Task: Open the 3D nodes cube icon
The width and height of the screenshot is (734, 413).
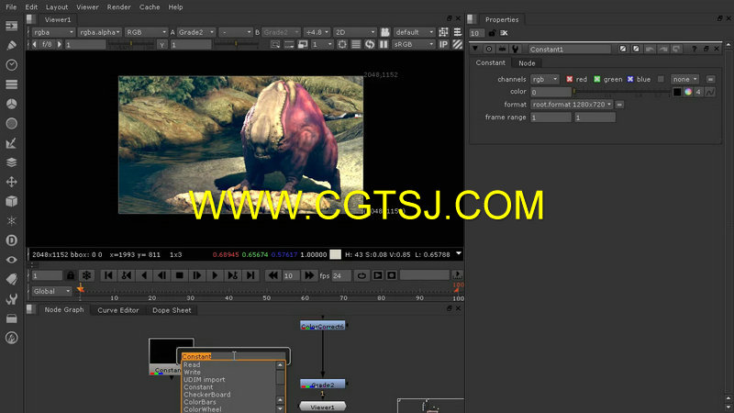Action: pyautogui.click(x=11, y=201)
